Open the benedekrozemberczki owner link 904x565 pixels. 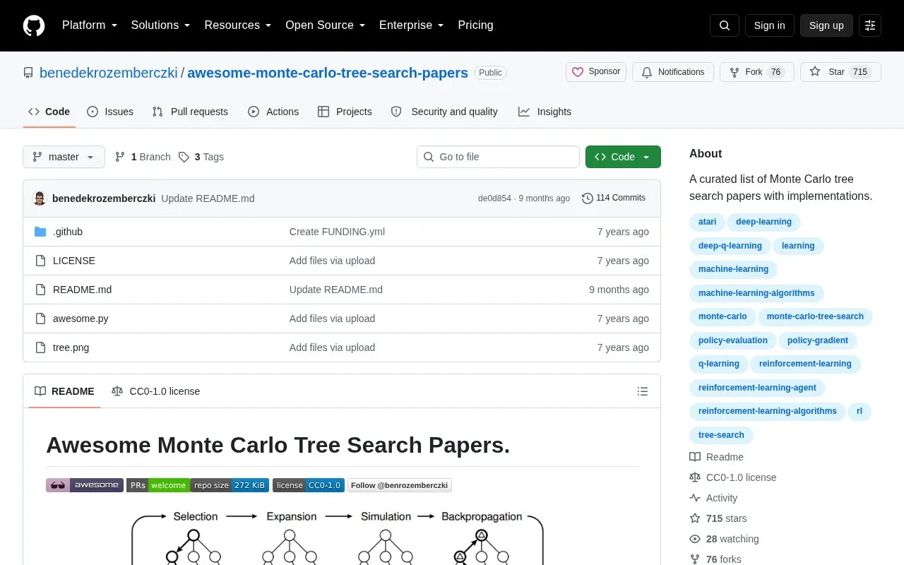coord(109,73)
